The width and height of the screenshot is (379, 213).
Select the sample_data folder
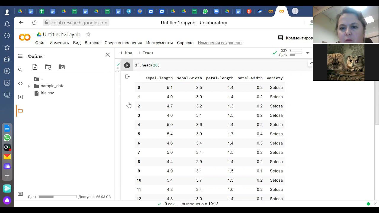(52, 86)
